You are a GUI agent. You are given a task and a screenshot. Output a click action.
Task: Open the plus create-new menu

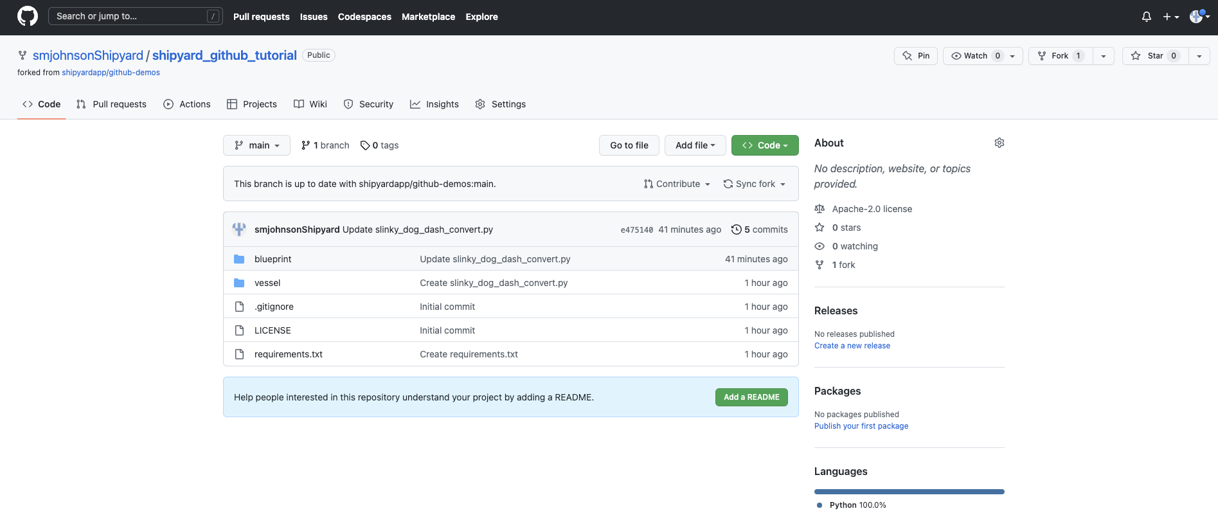(1170, 17)
